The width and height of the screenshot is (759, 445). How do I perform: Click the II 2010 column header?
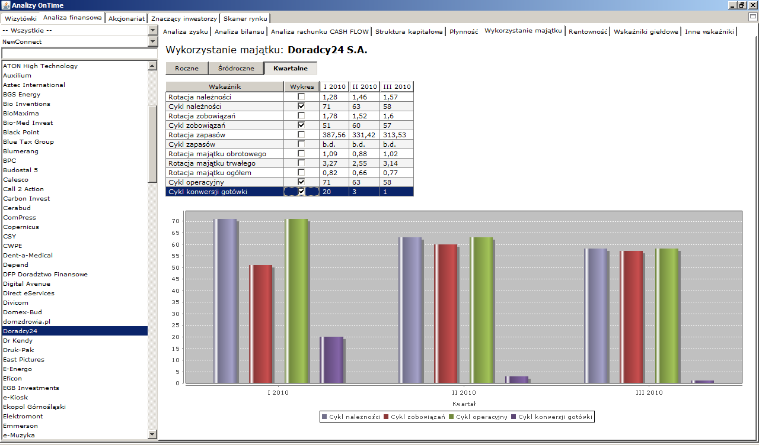tap(364, 87)
